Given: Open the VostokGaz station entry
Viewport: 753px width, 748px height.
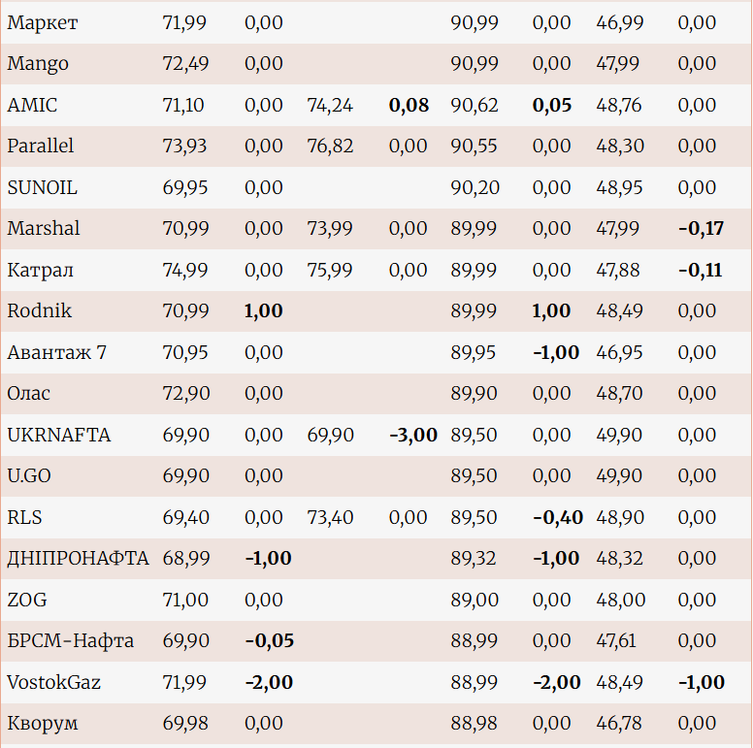Looking at the screenshot, I should [x=54, y=682].
